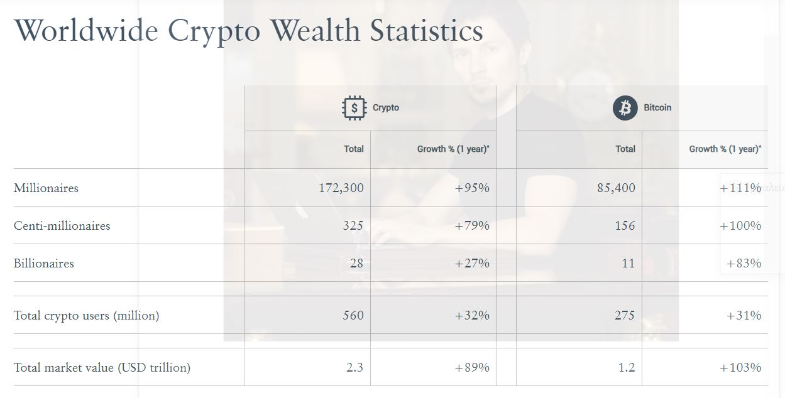The width and height of the screenshot is (785, 398).
Task: Click the 85,400 Bitcoin millionaires value
Action: [x=616, y=188]
